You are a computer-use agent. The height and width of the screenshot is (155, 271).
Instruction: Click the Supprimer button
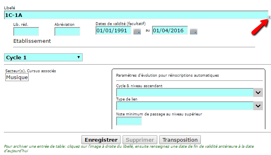pyautogui.click(x=140, y=140)
